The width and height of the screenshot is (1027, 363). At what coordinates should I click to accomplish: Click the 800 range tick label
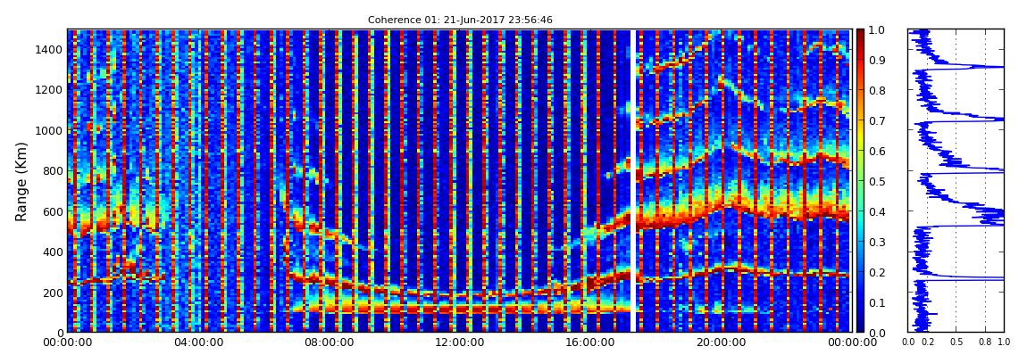coord(52,171)
